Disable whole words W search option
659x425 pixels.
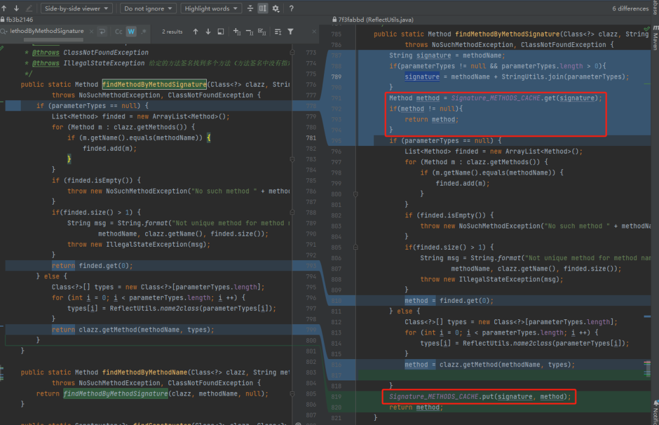[131, 32]
